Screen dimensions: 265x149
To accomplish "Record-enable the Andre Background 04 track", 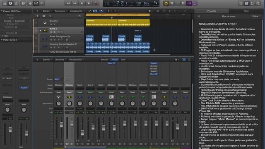I will point(59,40).
